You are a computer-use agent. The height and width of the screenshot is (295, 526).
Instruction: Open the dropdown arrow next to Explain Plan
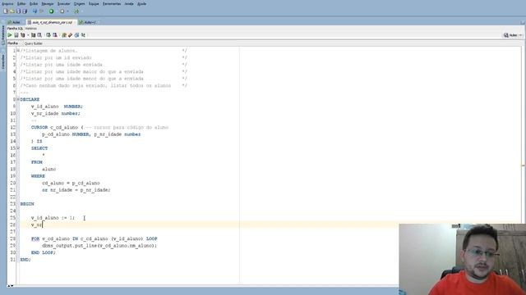[28, 35]
